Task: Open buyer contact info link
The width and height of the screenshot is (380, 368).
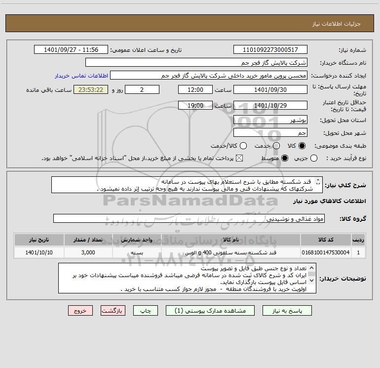Action: tap(81, 76)
